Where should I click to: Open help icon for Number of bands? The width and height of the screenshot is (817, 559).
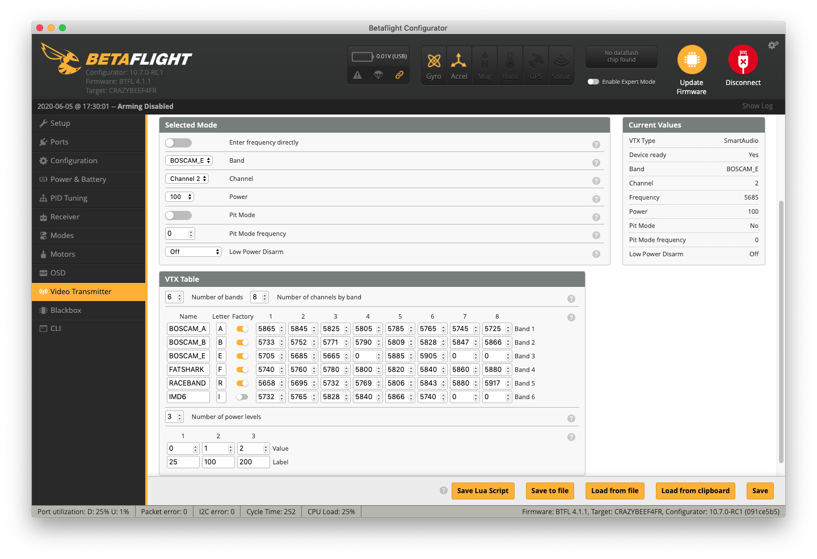pyautogui.click(x=571, y=299)
